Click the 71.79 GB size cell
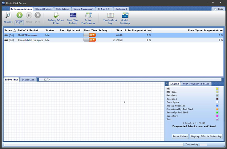The width and height of the screenshot is (227, 149). [x=118, y=40]
